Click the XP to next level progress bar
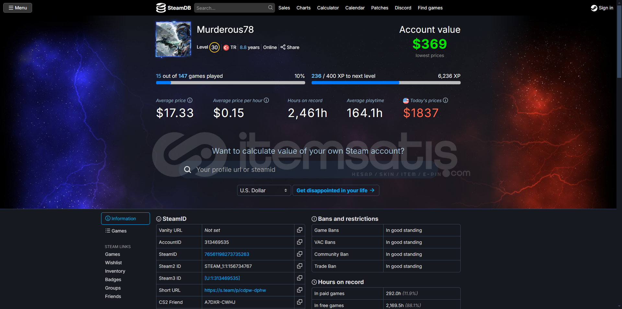 coord(386,83)
